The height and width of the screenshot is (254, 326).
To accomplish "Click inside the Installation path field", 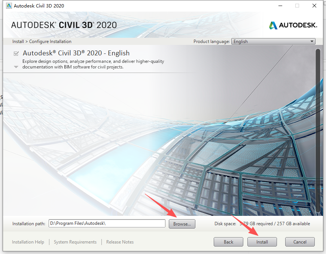I will click(x=107, y=223).
